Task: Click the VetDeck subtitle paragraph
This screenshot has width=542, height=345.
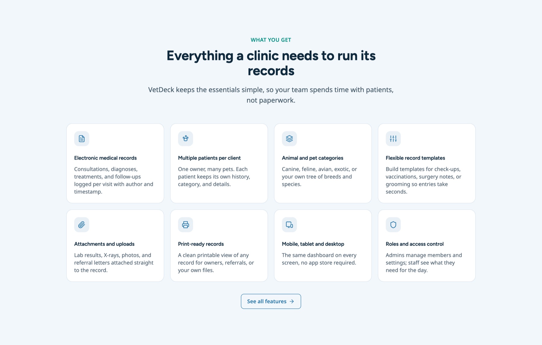Action: point(271,95)
